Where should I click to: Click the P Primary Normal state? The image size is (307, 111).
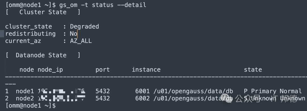point(273,91)
